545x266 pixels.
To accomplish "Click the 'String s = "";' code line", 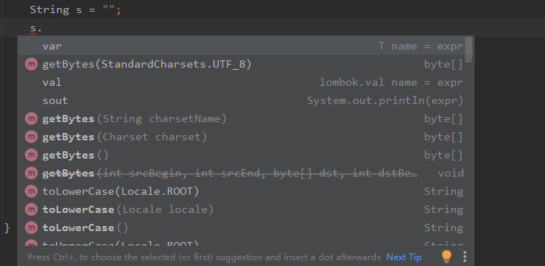I will click(76, 9).
